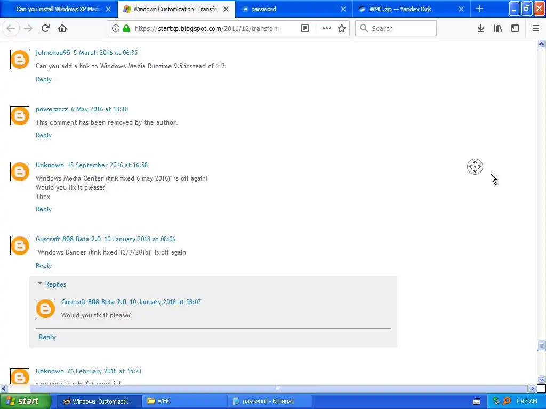Open johnchau95's profile link
The height and width of the screenshot is (409, 546).
(53, 53)
